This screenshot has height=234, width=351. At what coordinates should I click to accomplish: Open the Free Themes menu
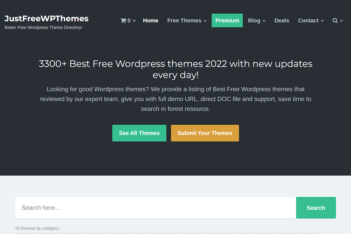coord(184,20)
